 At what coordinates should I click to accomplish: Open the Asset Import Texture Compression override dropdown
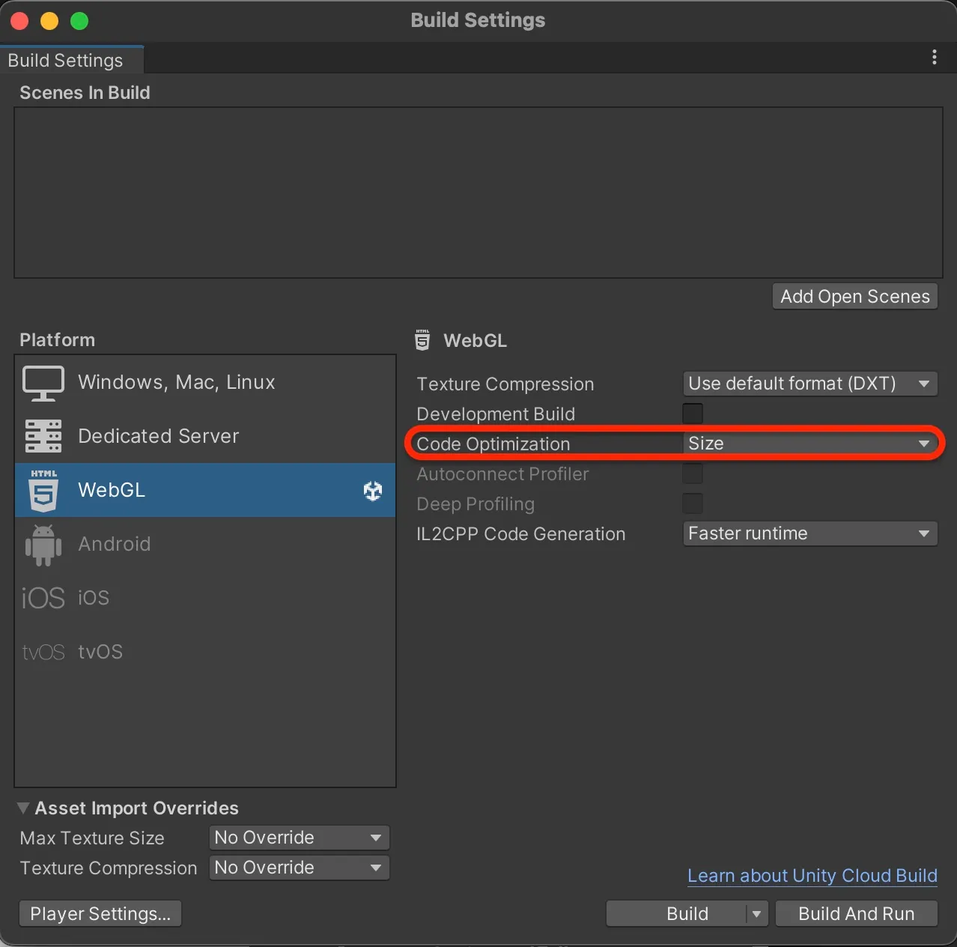299,868
